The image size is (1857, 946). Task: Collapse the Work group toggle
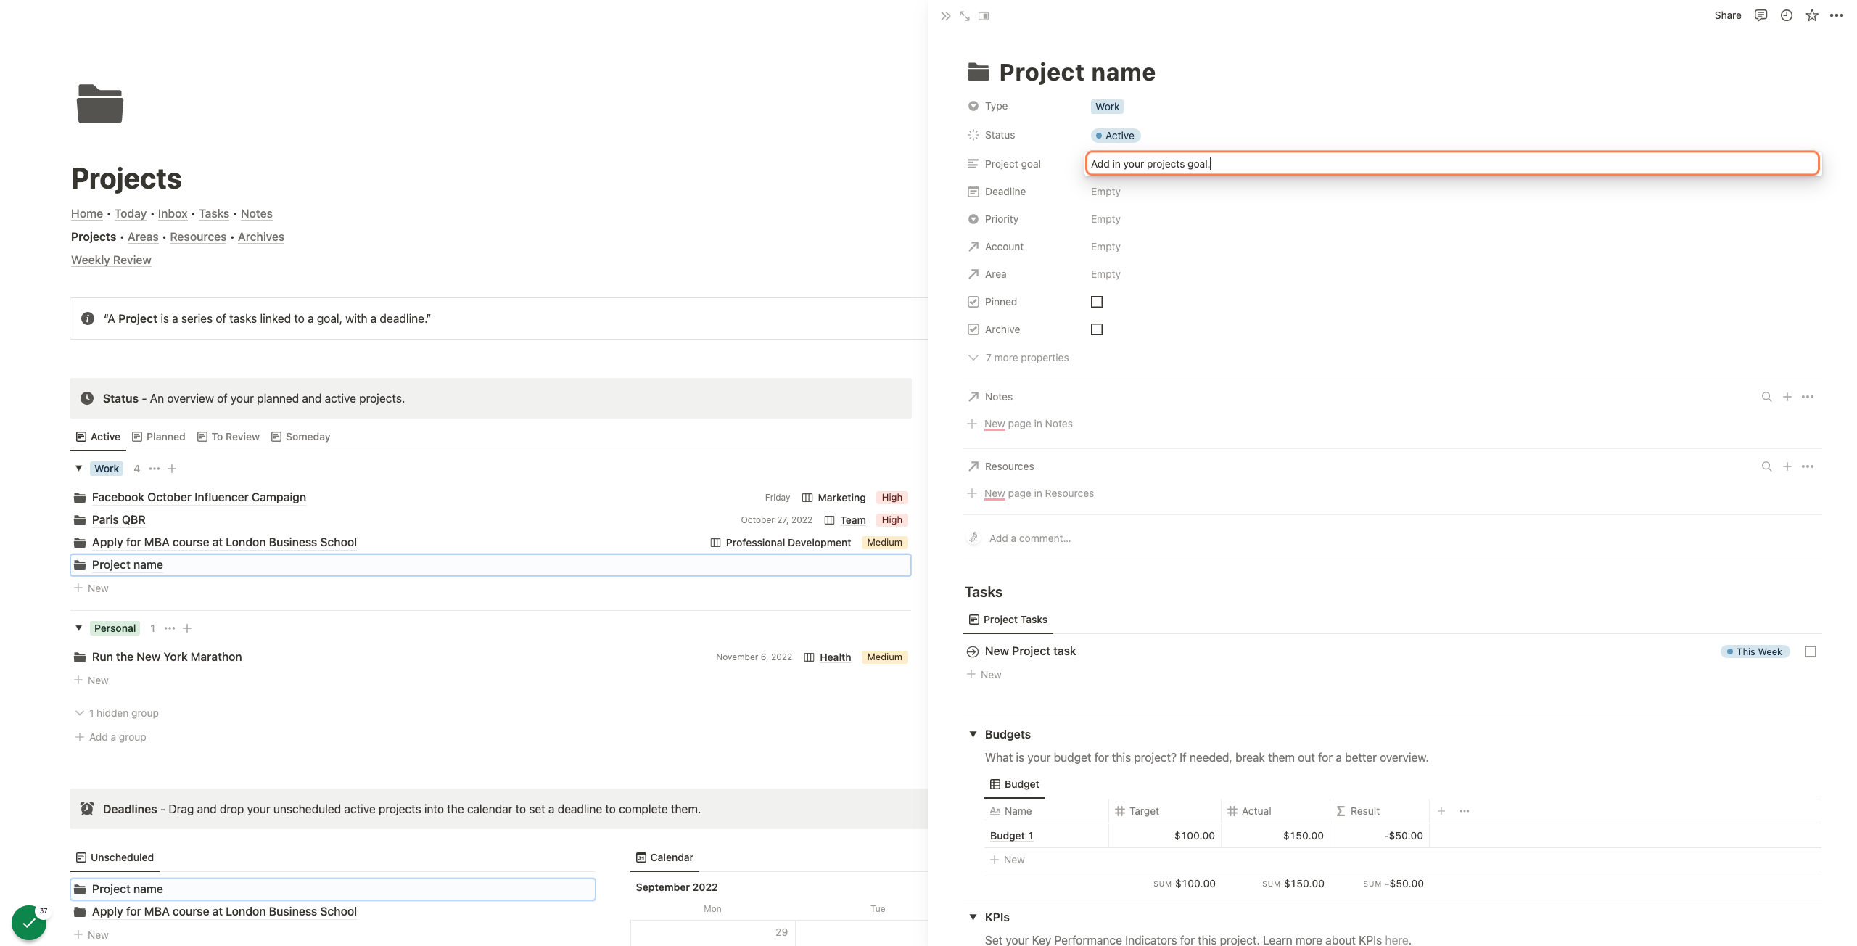79,469
